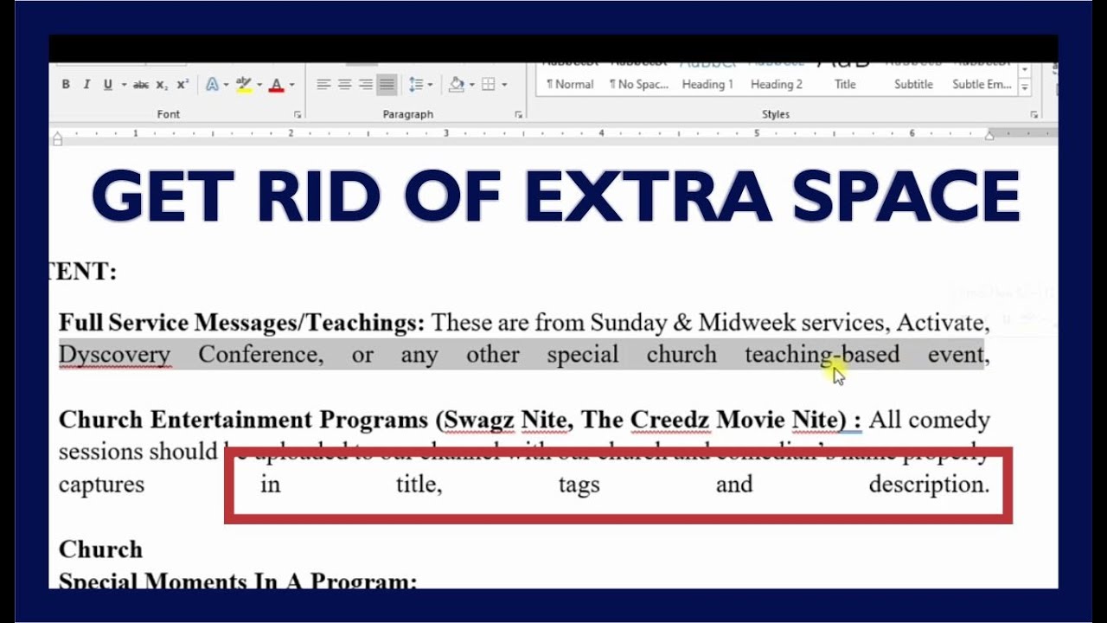Open borders dropdown arrow

click(504, 85)
